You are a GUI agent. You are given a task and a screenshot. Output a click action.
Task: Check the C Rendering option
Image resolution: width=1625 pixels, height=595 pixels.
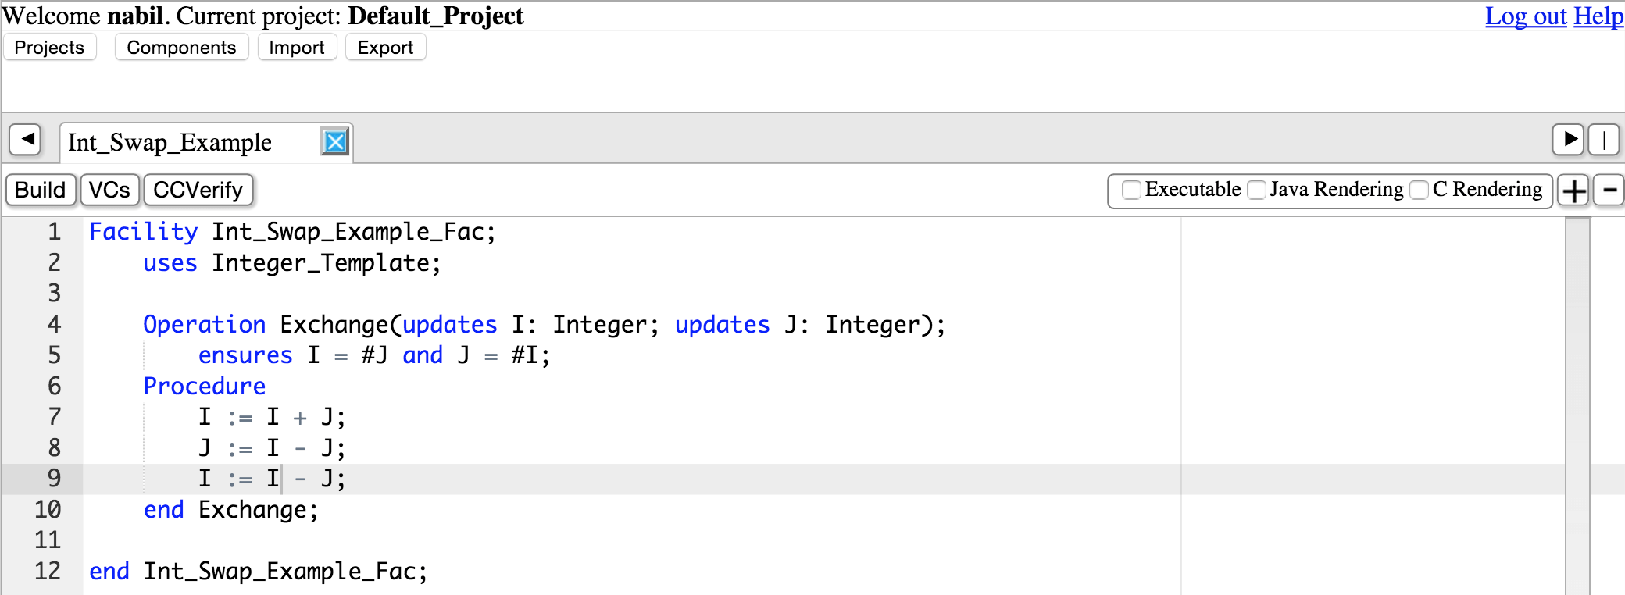pos(1420,190)
